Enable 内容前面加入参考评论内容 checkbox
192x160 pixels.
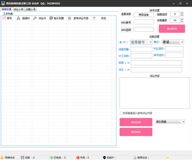(121, 113)
